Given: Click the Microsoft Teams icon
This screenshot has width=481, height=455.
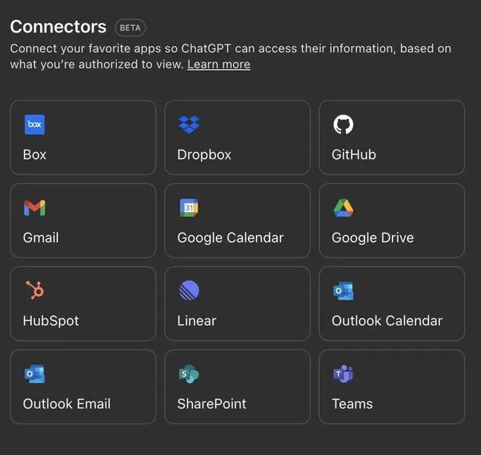Looking at the screenshot, I should (x=343, y=374).
